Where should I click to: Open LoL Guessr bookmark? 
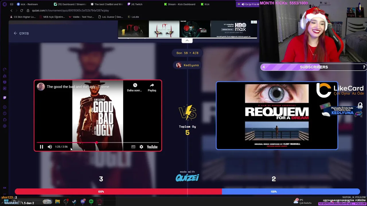110,17
